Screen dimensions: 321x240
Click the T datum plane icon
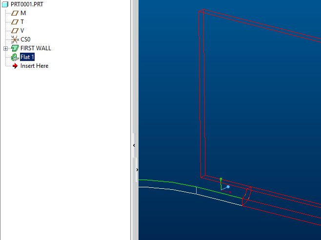[x=15, y=22]
